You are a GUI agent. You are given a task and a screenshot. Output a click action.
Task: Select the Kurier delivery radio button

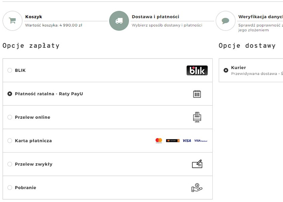pyautogui.click(x=226, y=70)
